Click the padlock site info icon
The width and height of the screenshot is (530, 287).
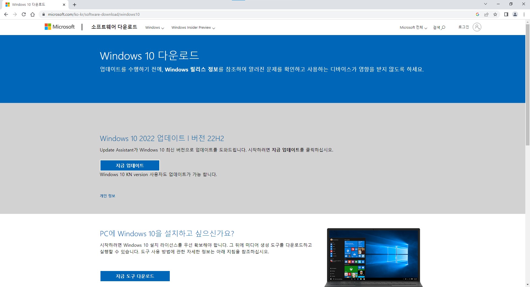43,14
